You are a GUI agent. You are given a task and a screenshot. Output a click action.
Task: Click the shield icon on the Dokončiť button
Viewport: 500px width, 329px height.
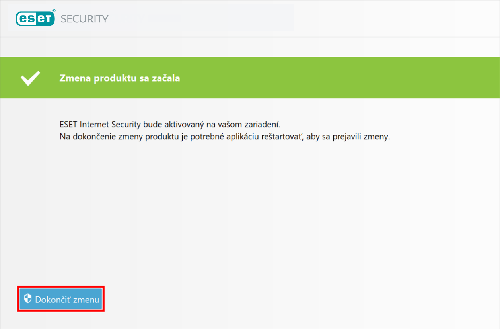coord(27,299)
